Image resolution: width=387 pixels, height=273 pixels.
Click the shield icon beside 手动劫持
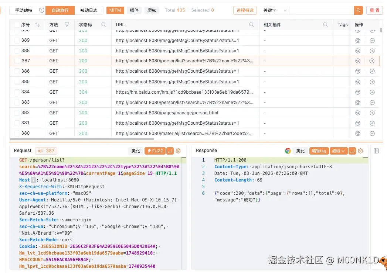(x=42, y=10)
